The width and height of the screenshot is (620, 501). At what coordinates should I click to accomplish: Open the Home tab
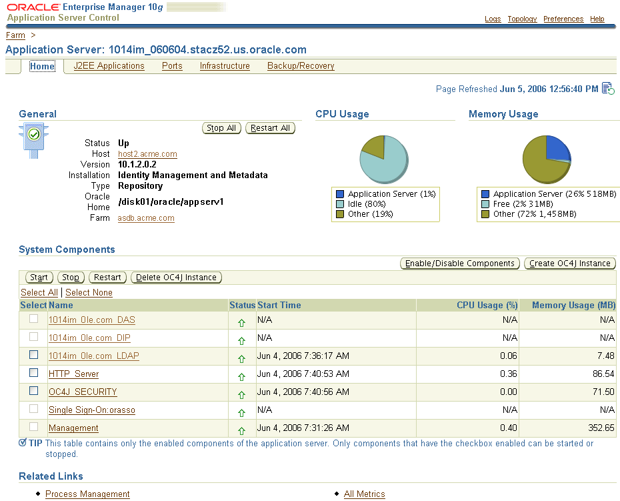click(x=42, y=66)
